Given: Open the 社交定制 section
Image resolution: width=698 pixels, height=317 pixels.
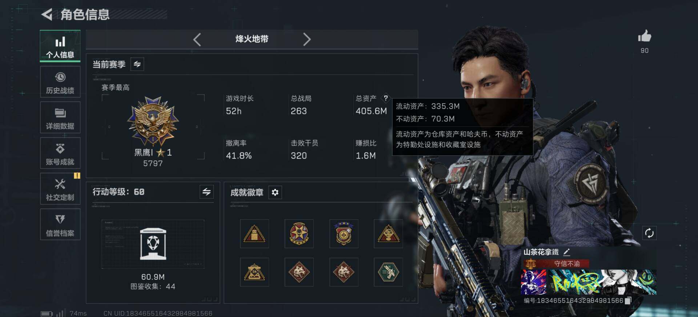Looking at the screenshot, I should pyautogui.click(x=60, y=189).
